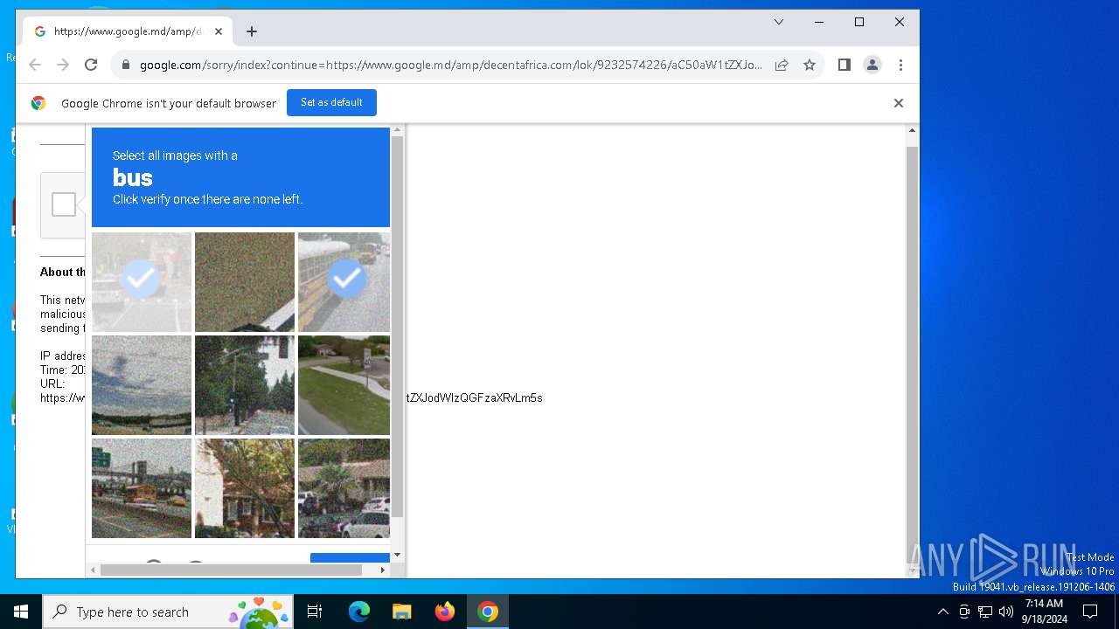
Task: Click the page scrollbar up arrow
Action: 912,131
